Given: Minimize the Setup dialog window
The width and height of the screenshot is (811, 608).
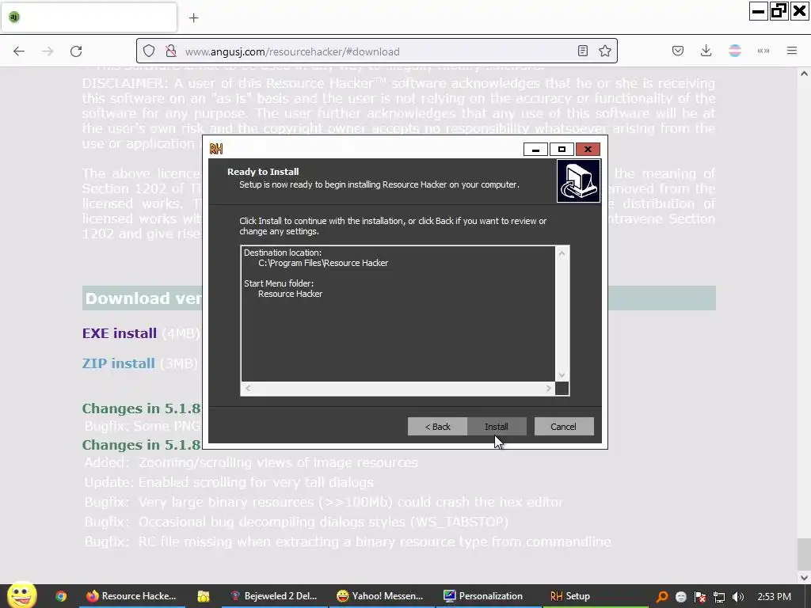Looking at the screenshot, I should pos(536,150).
